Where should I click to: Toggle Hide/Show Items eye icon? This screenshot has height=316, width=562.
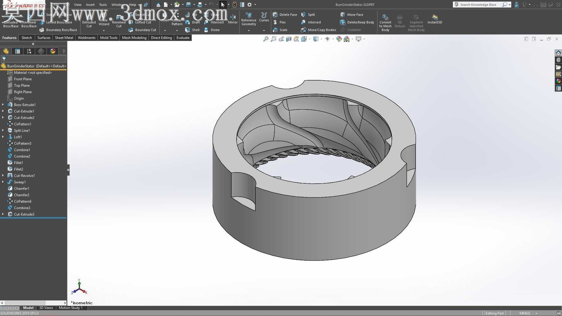(x=327, y=39)
